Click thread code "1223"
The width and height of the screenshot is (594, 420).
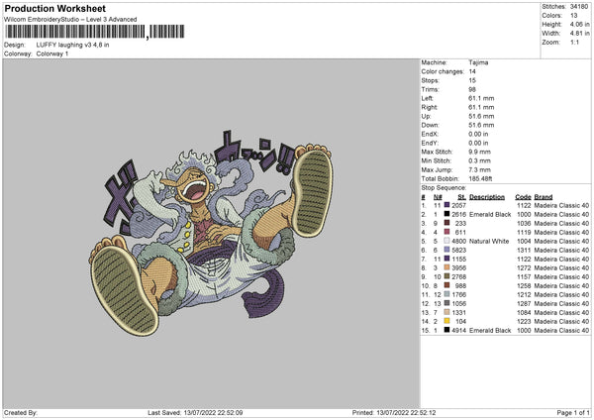pos(524,321)
